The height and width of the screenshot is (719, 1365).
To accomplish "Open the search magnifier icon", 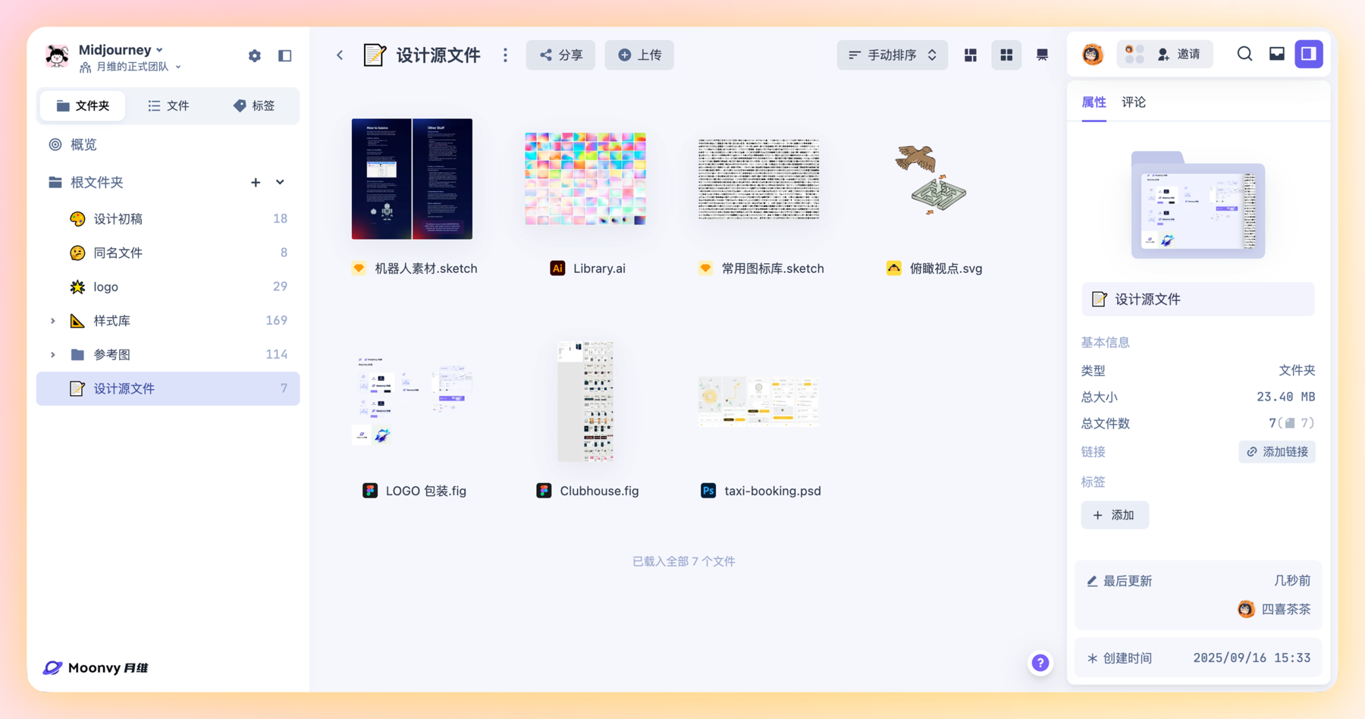I will point(1244,54).
